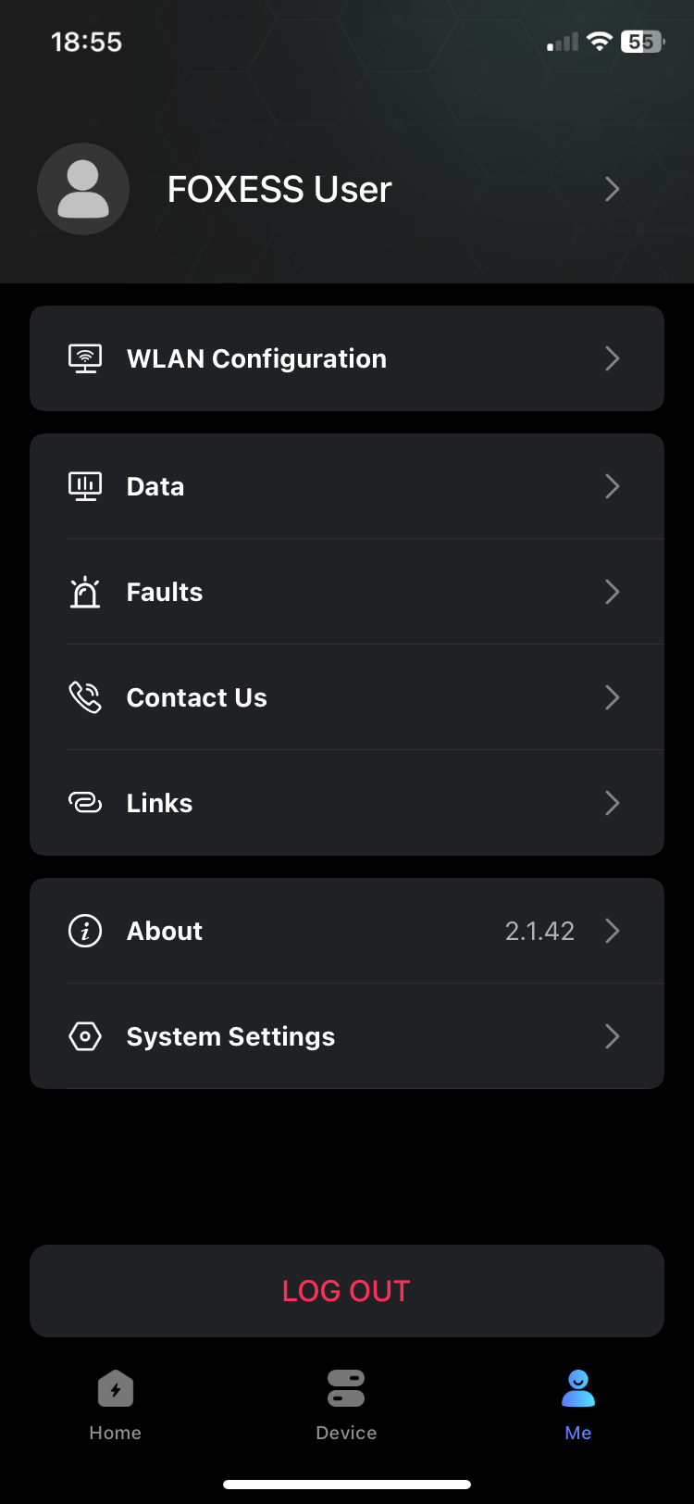
Task: Switch to the Device tab
Action: (x=346, y=1405)
